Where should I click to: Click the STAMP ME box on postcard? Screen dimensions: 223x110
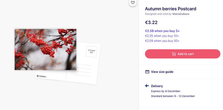(92, 51)
